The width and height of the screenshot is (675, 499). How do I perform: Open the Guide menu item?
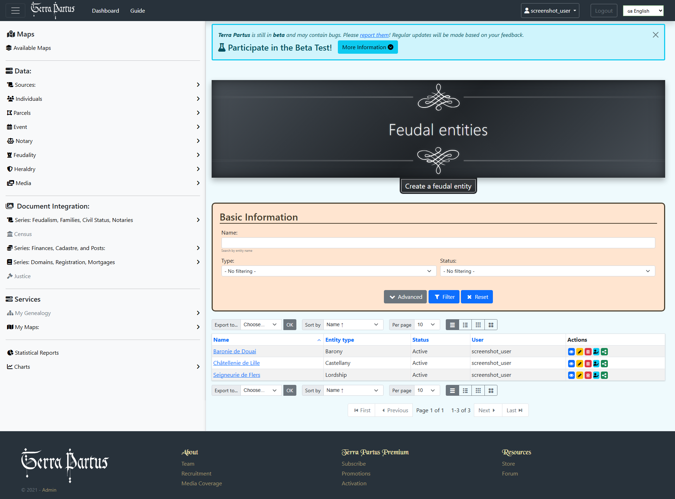tap(137, 11)
